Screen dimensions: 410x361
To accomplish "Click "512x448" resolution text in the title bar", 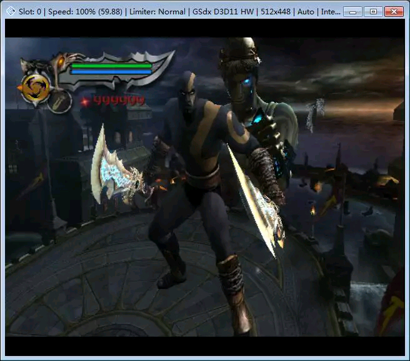I will (x=276, y=12).
